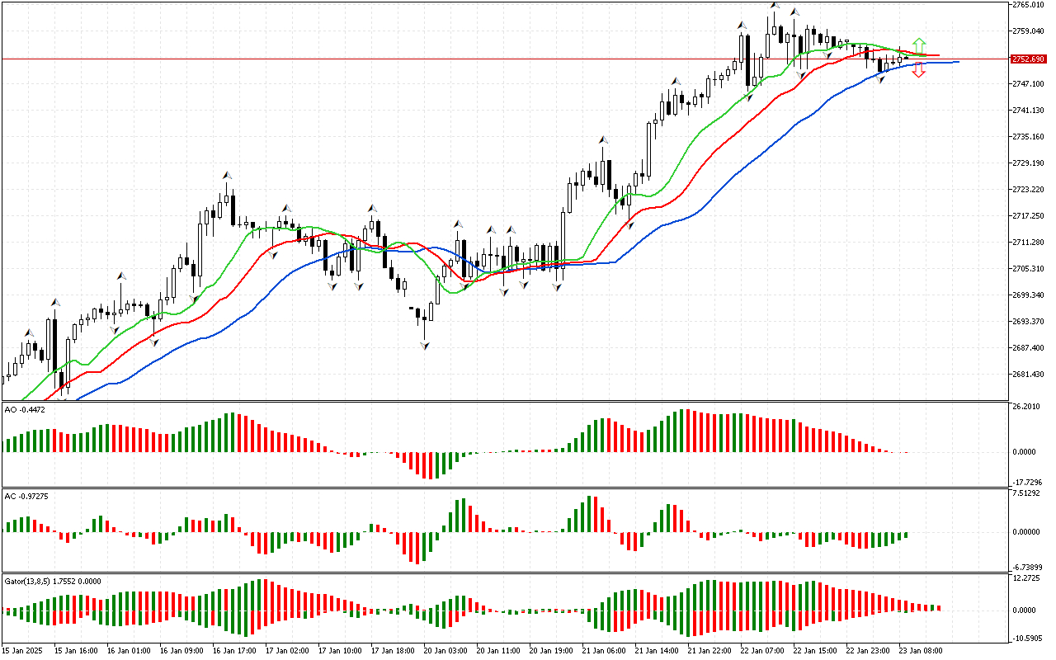Click the 16 Jan 01:00 time label
This screenshot has height=660, width=1056.
click(128, 651)
